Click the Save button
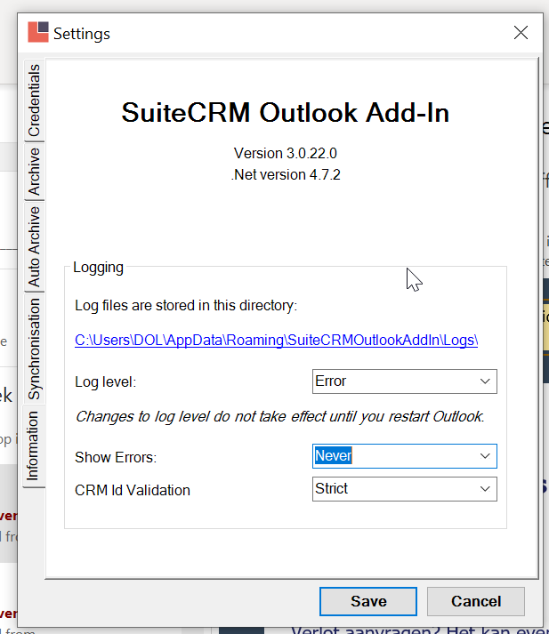 (x=368, y=601)
